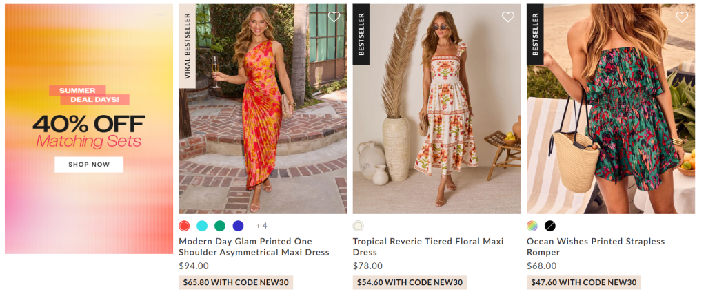706x296 pixels.
Task: Choose the light blue color swatch
Action: [202, 226]
